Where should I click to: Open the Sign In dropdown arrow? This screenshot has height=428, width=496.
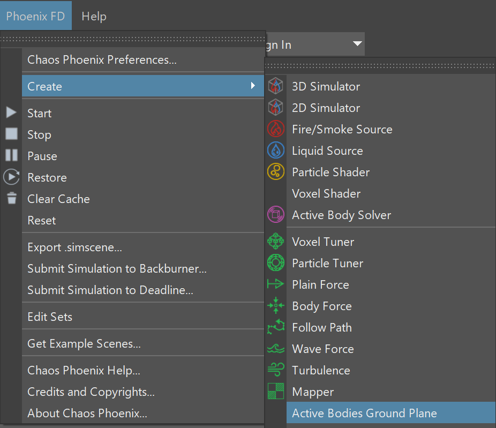(357, 43)
